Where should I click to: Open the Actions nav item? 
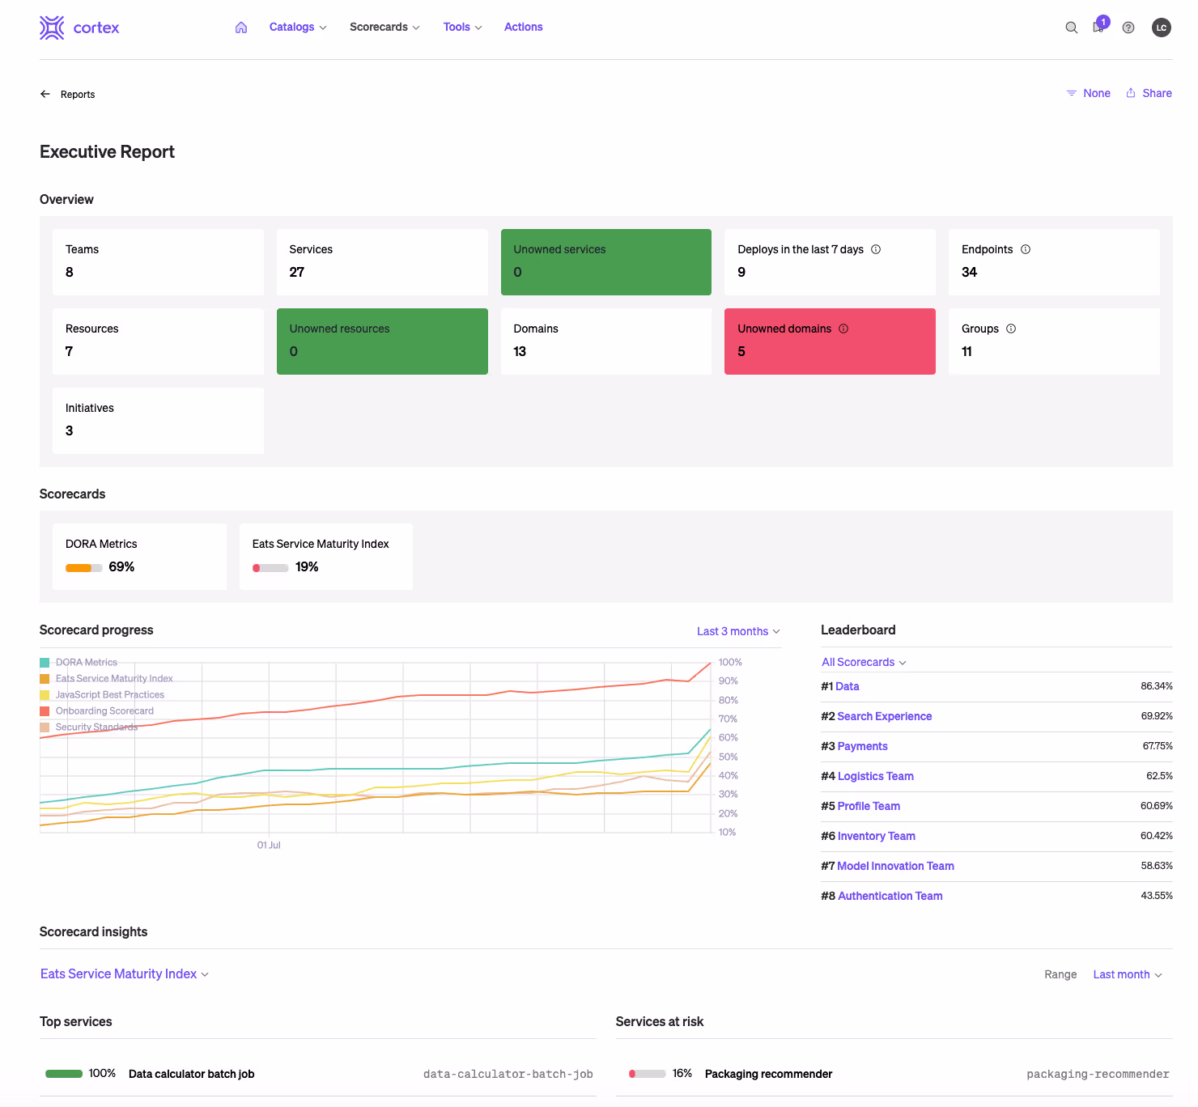click(523, 28)
